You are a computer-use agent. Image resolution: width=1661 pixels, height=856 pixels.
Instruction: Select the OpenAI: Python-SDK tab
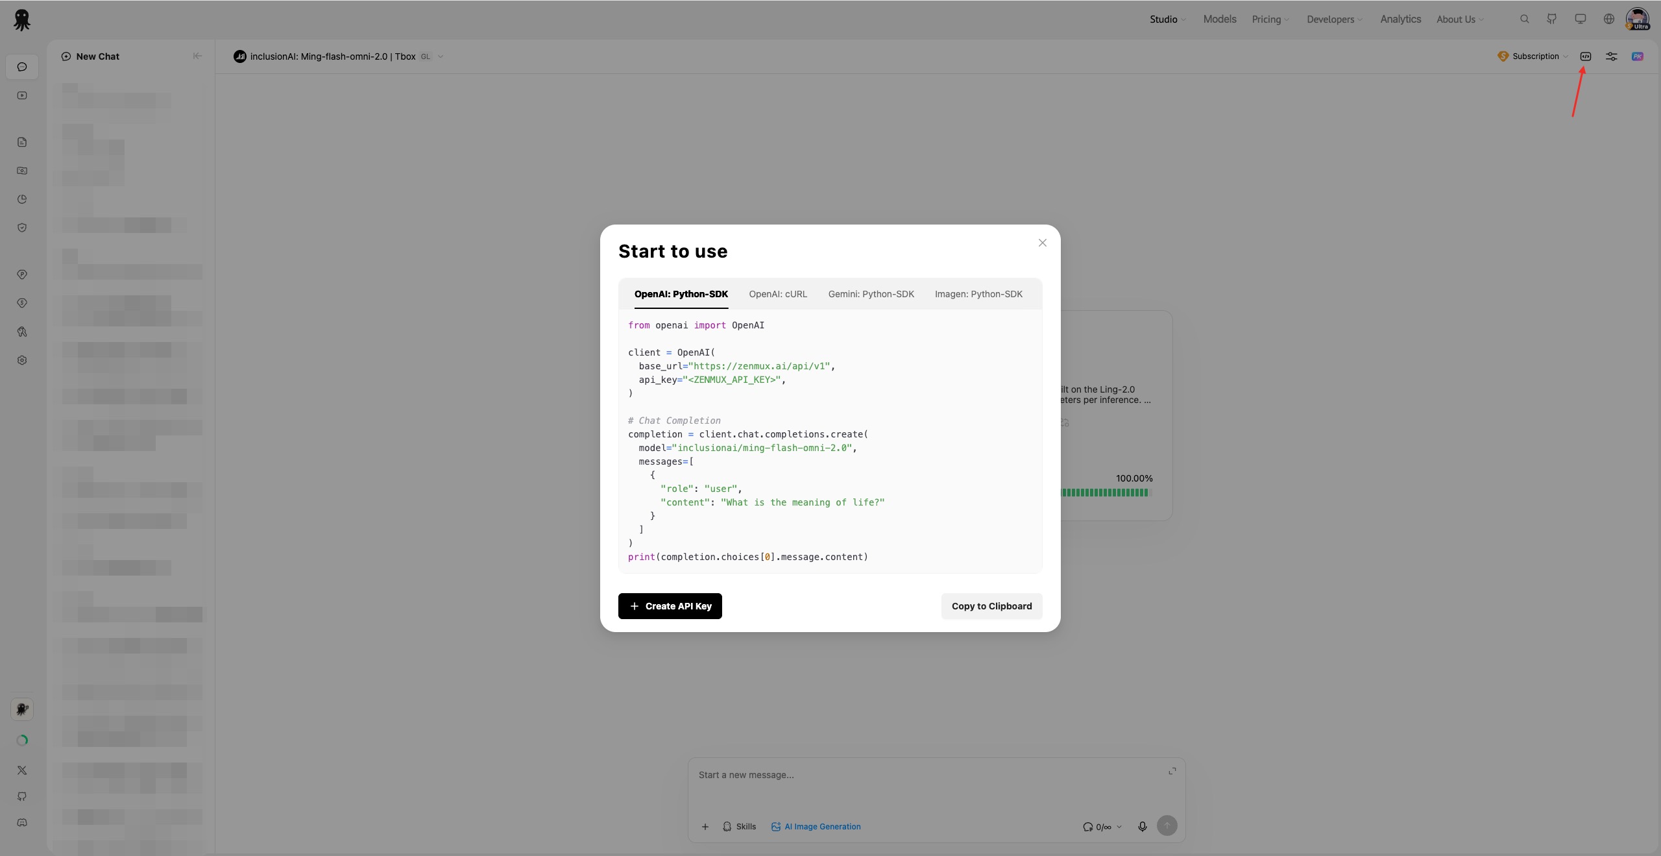[681, 294]
